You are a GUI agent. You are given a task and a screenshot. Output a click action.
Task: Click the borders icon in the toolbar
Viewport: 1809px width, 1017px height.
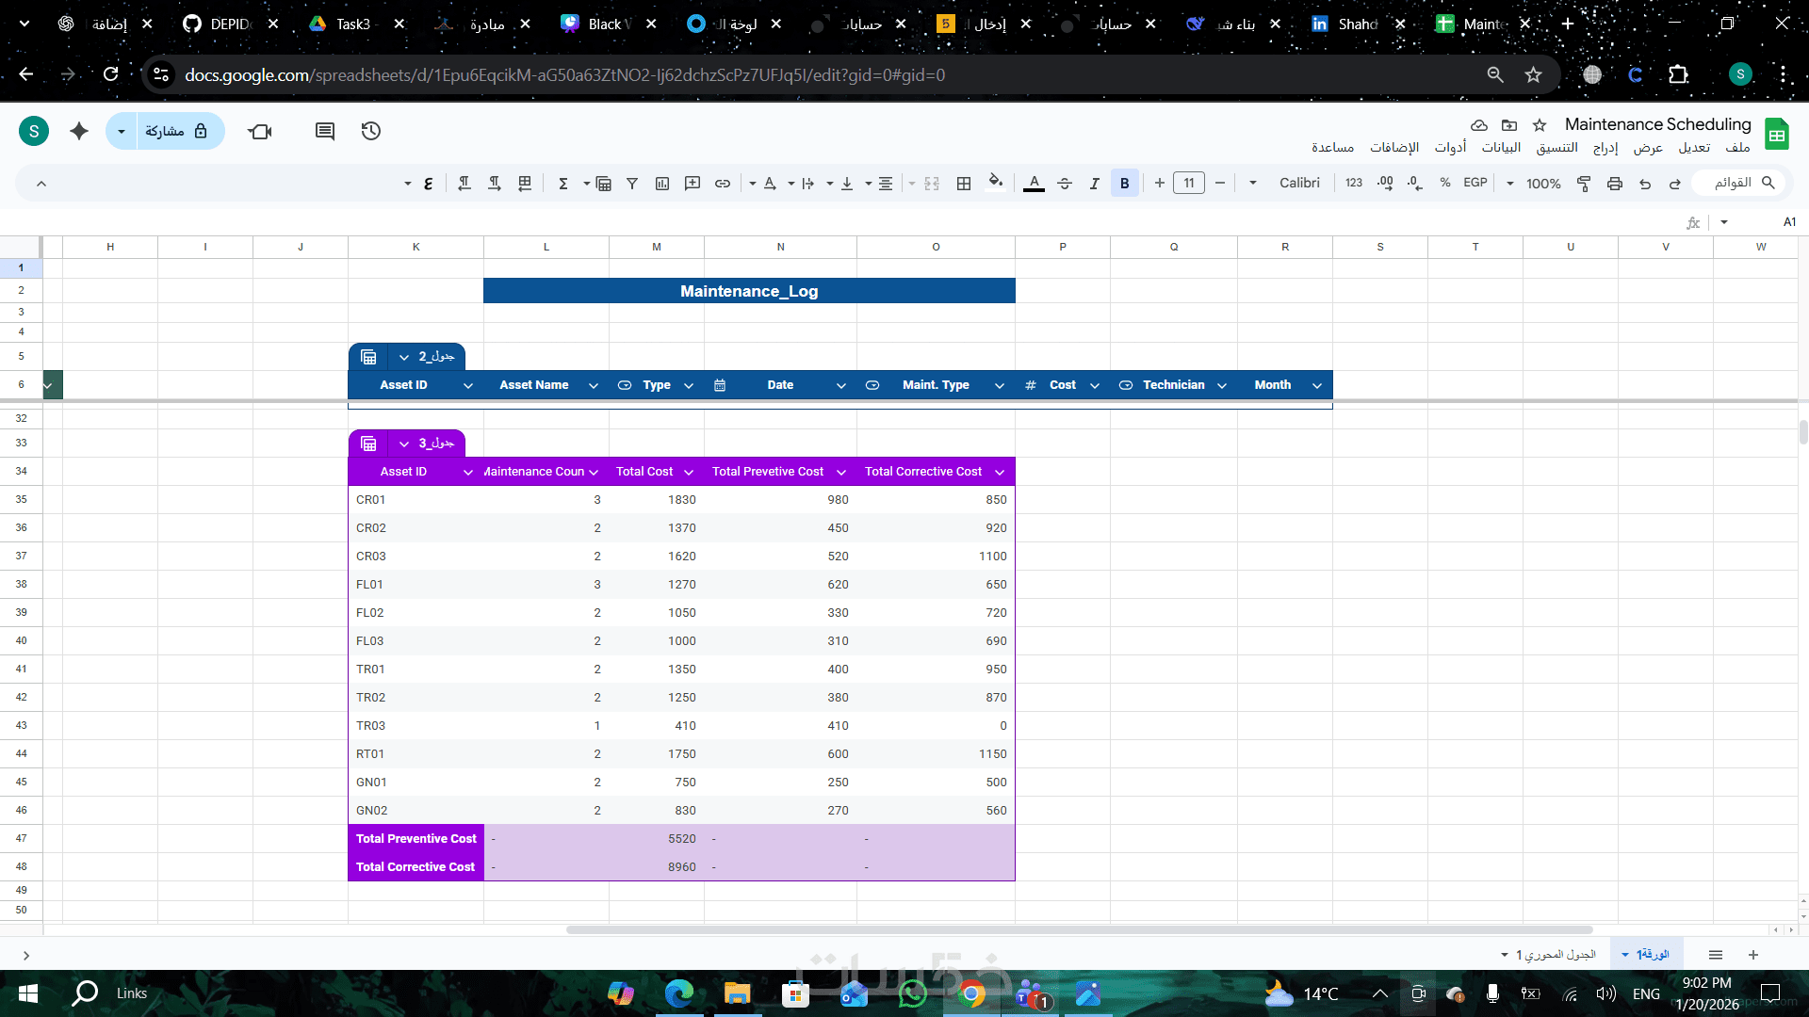tap(963, 184)
